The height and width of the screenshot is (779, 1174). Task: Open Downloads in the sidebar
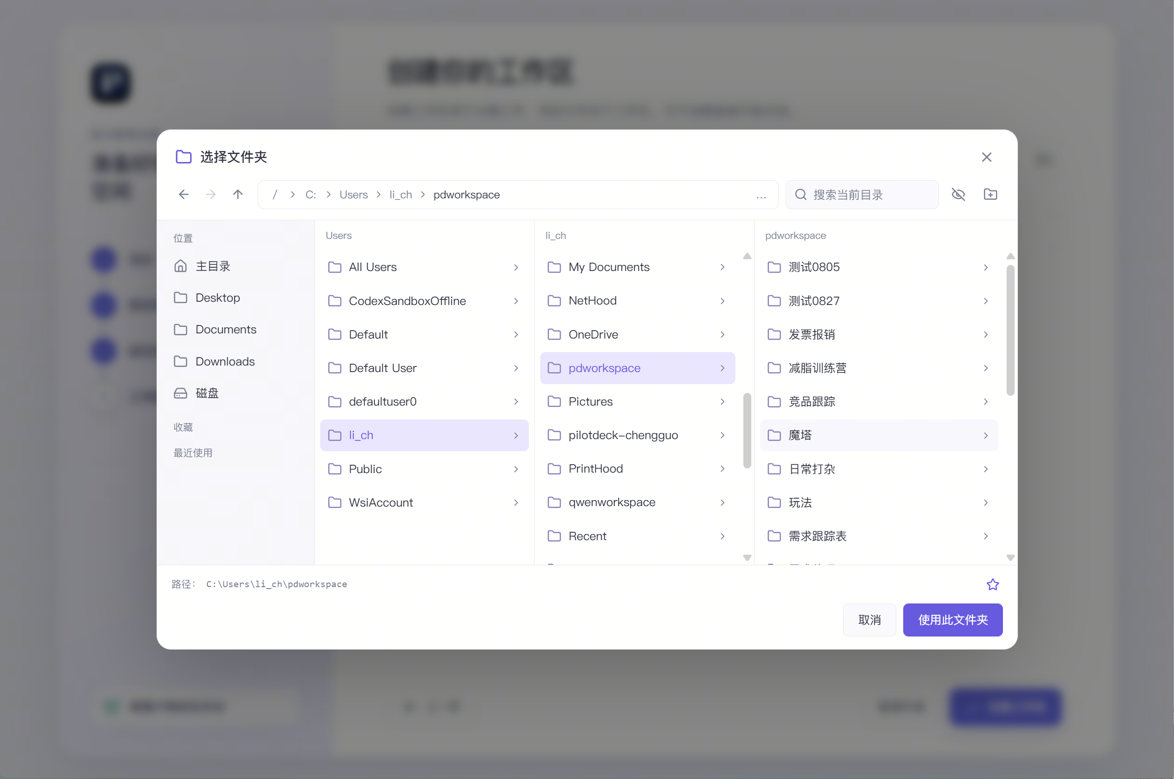pyautogui.click(x=236, y=361)
